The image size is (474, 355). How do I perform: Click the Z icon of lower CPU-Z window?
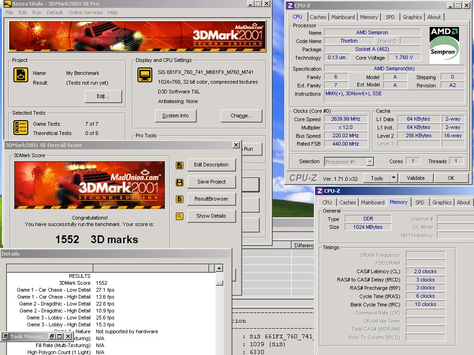[x=319, y=191]
